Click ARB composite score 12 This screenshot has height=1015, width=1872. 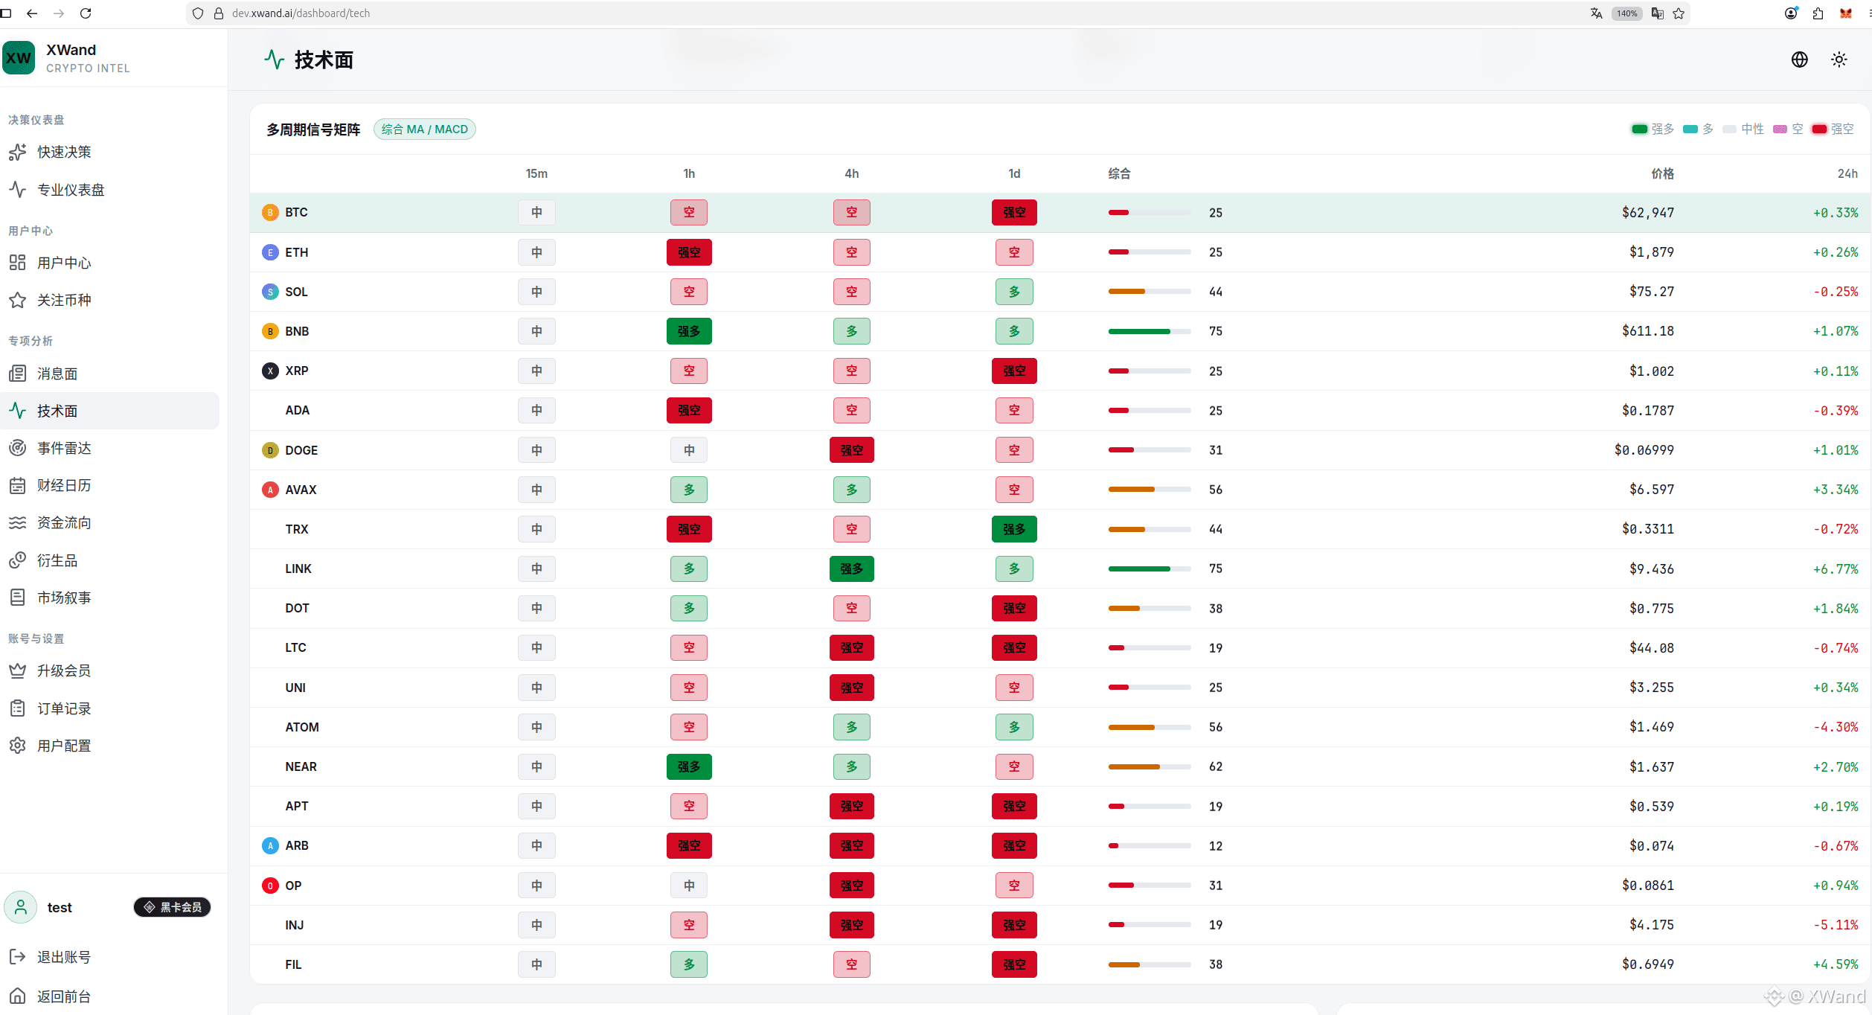click(x=1215, y=846)
